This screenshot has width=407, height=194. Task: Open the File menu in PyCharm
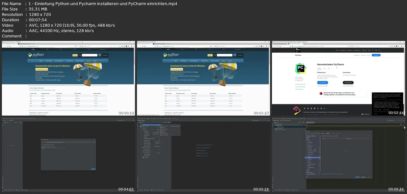pyautogui.click(x=139, y=118)
